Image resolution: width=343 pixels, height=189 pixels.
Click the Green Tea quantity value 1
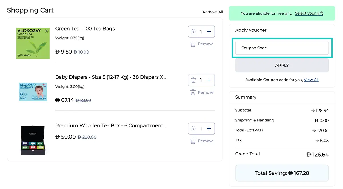pyautogui.click(x=201, y=32)
